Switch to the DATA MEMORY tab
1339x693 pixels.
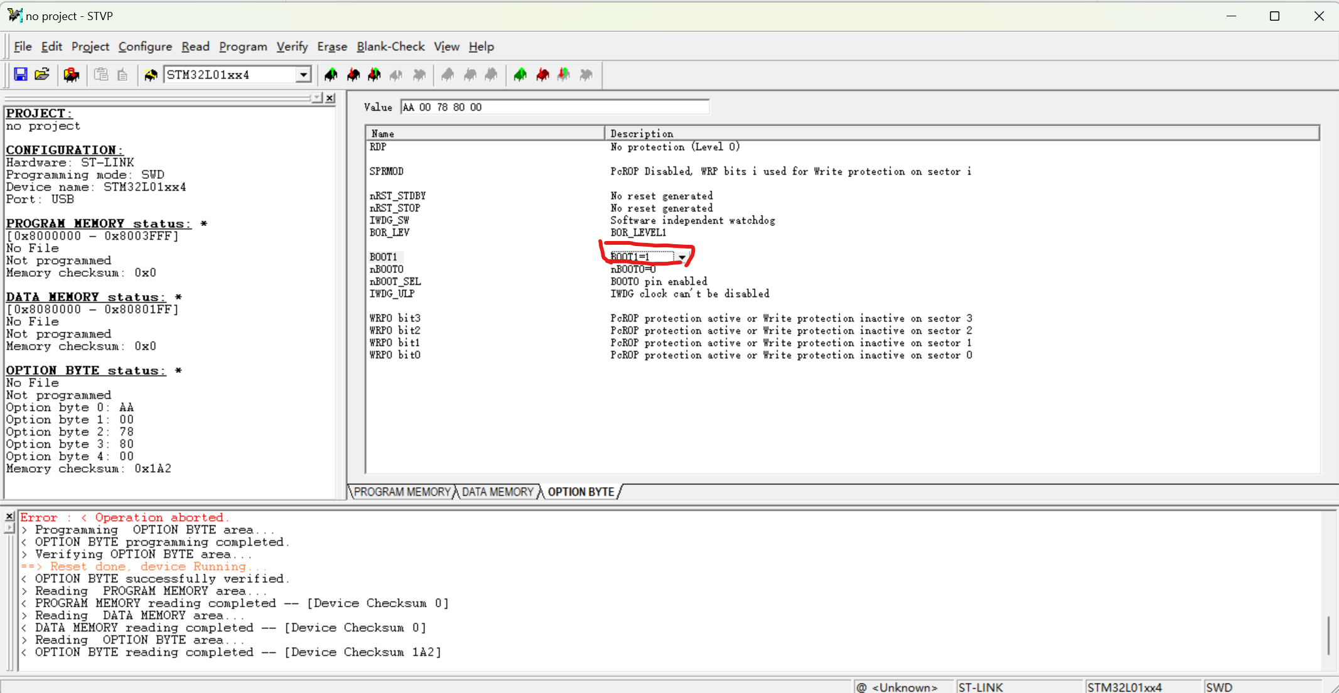(x=498, y=492)
